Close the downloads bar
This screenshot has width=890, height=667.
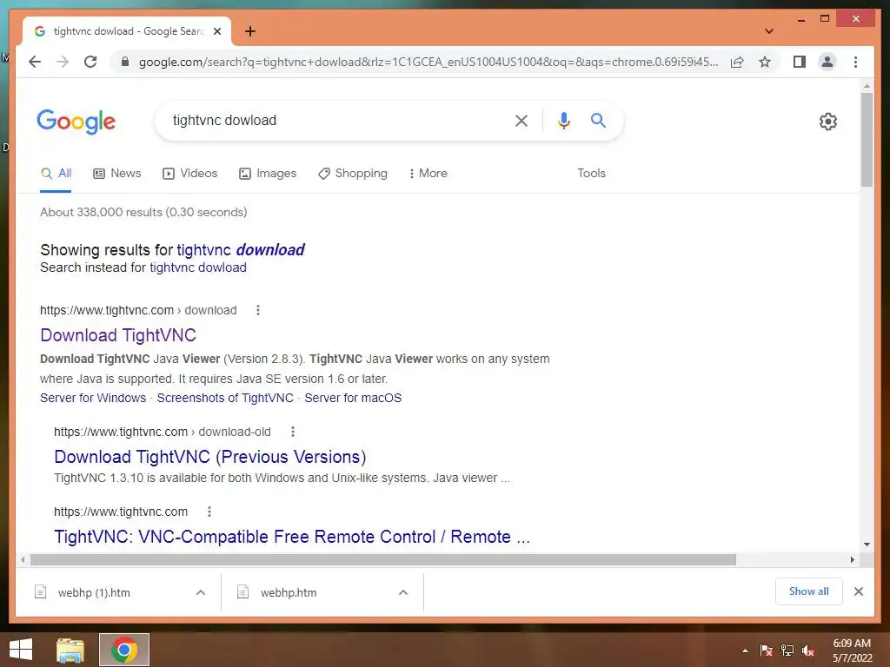point(858,591)
